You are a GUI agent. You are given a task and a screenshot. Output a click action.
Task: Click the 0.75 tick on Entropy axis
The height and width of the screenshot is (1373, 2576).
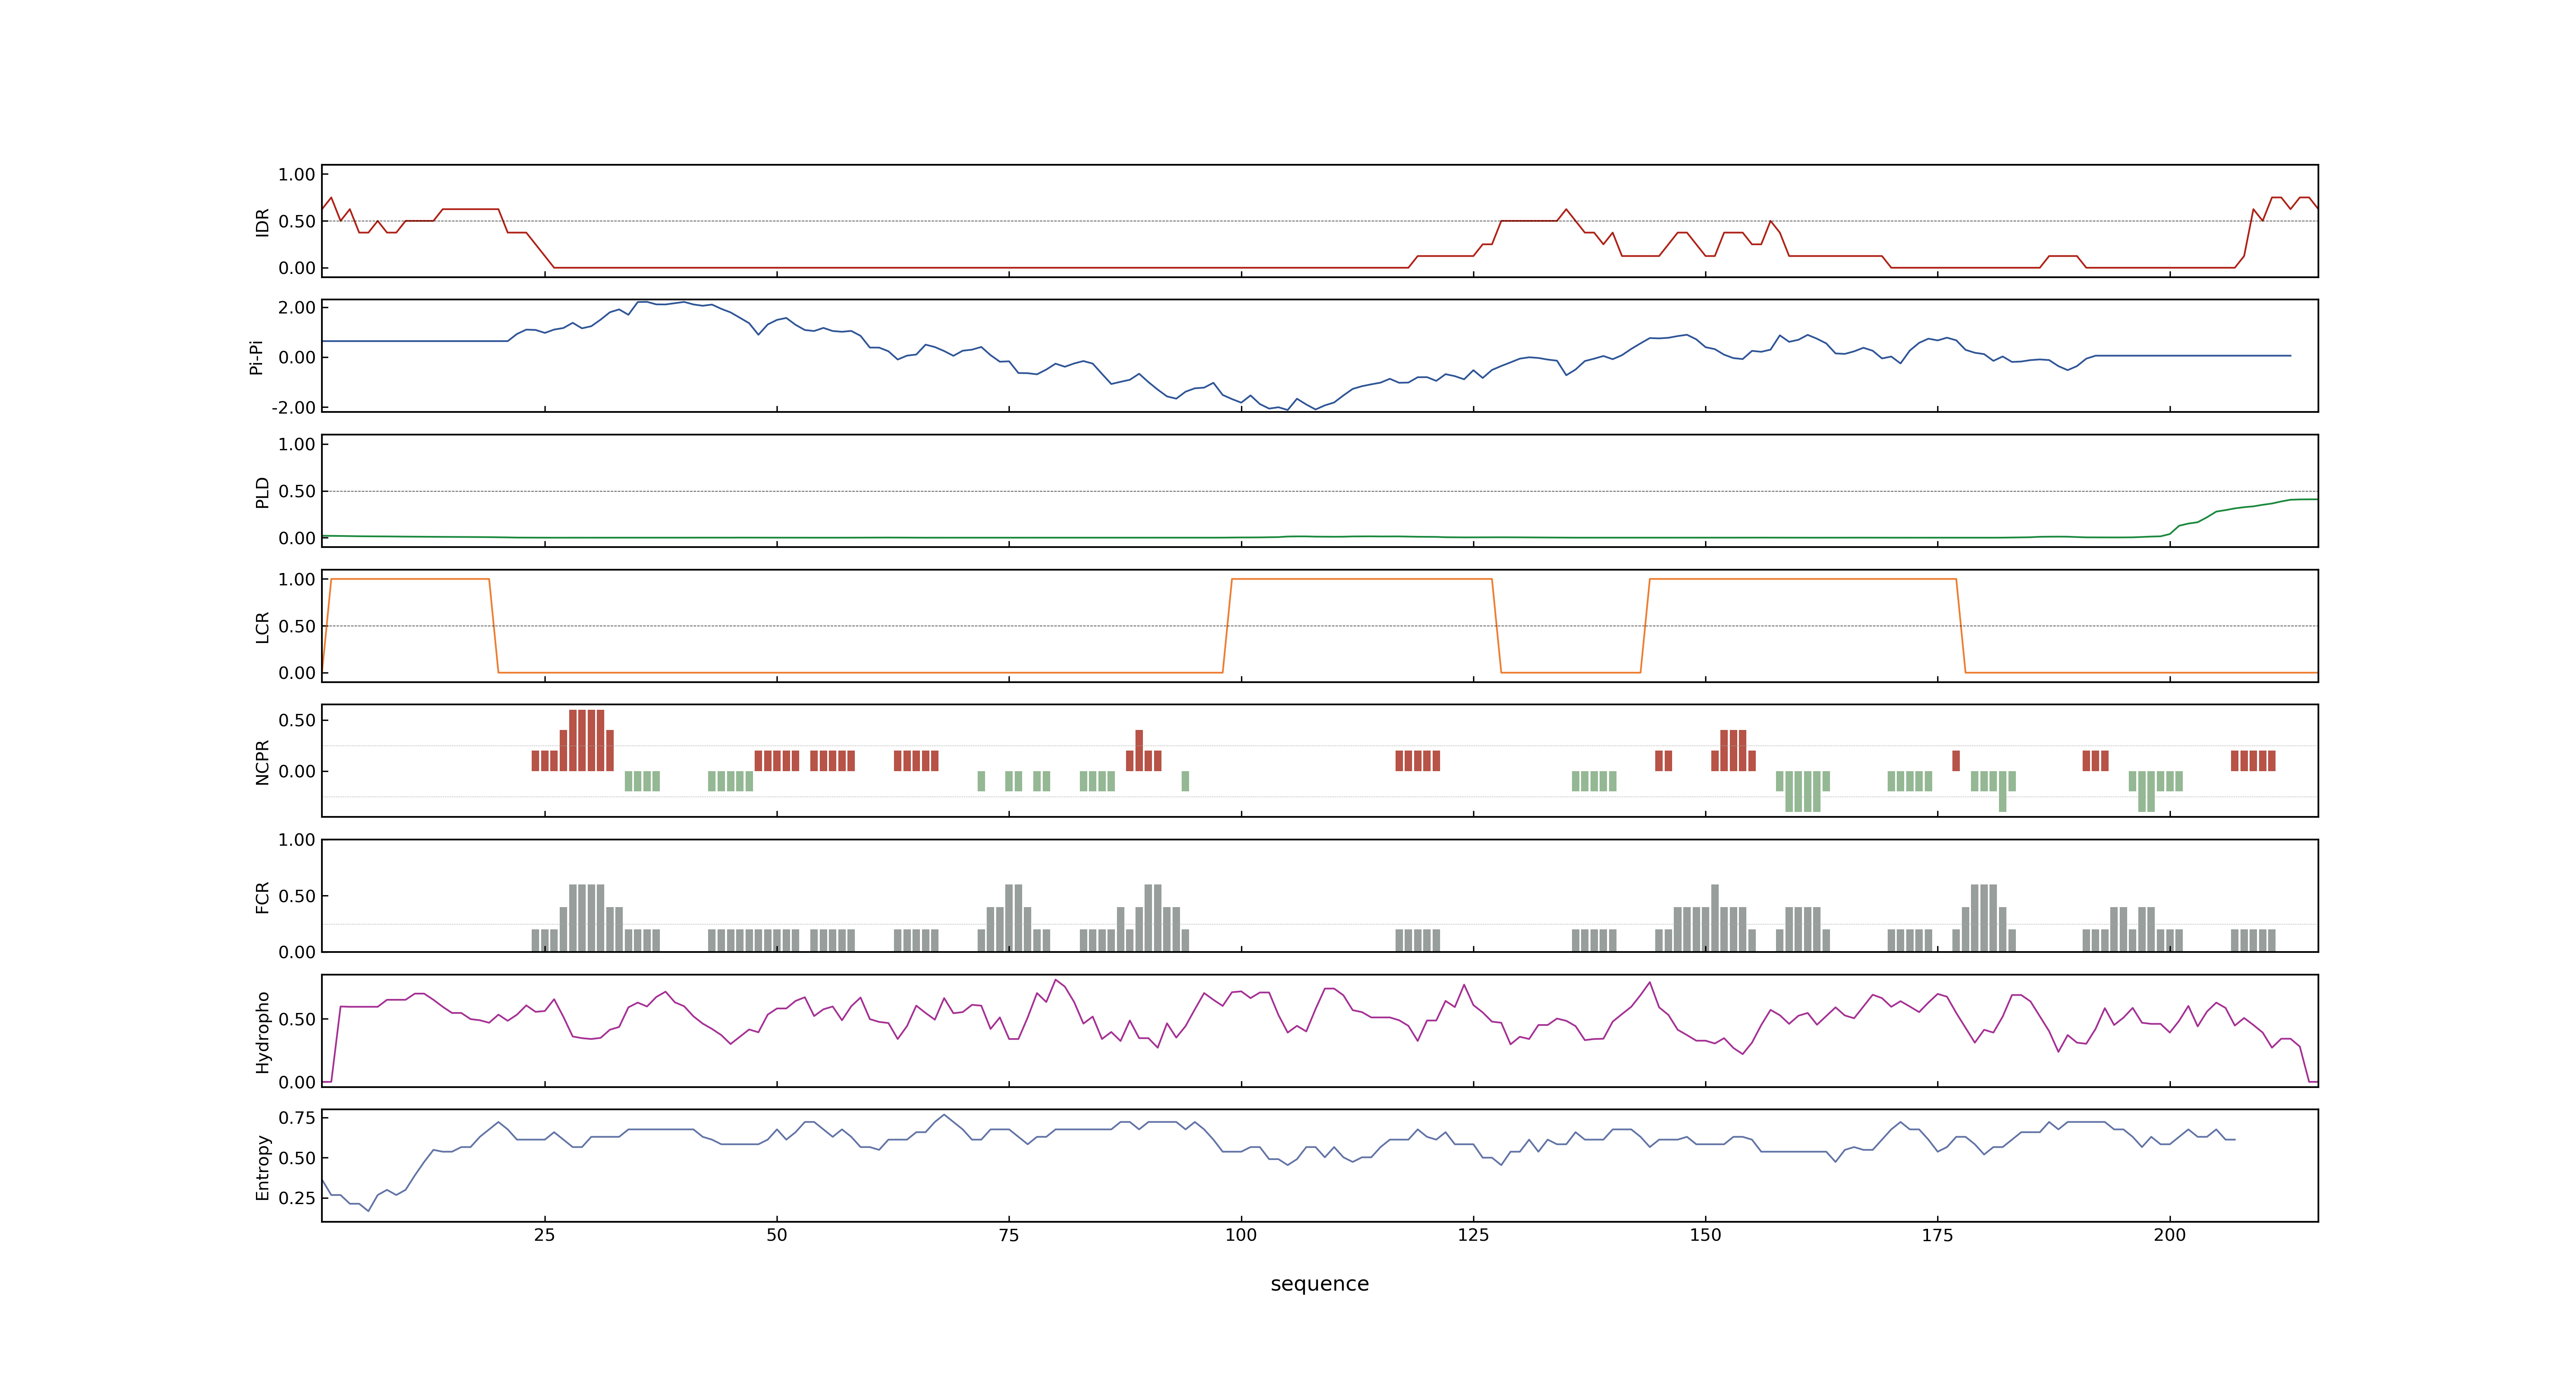coord(297,1118)
